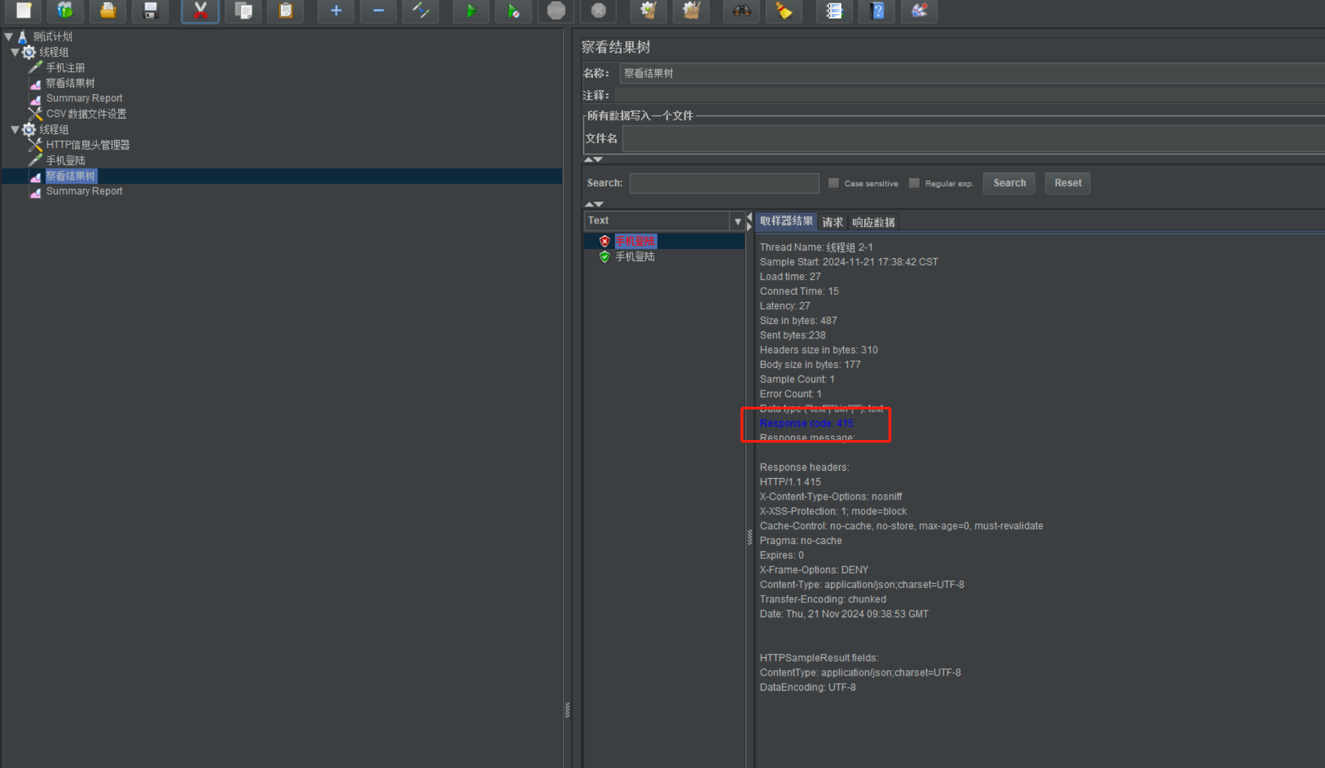This screenshot has width=1325, height=768.
Task: Select the failed red 手机登陆 result
Action: tap(635, 241)
